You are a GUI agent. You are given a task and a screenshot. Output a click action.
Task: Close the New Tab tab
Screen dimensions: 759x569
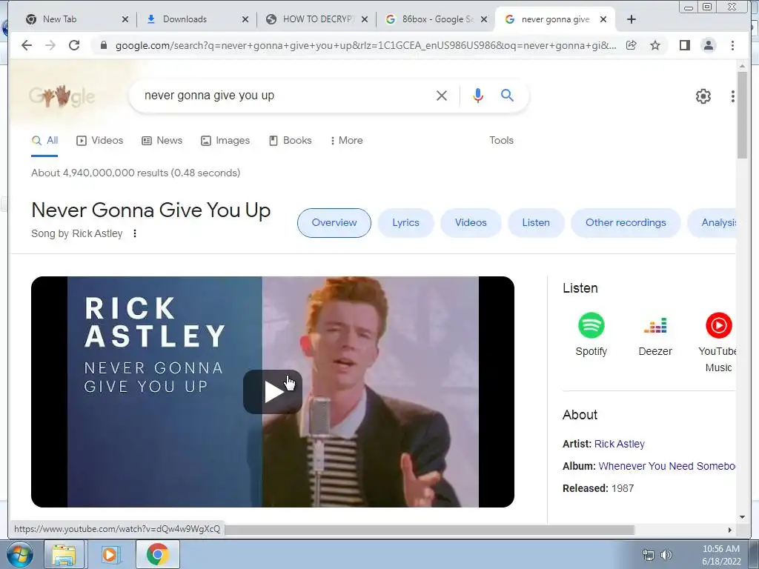click(x=125, y=19)
